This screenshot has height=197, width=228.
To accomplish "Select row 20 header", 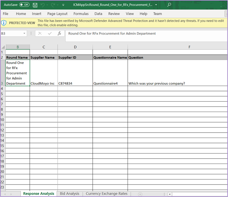I will [x=3, y=172].
